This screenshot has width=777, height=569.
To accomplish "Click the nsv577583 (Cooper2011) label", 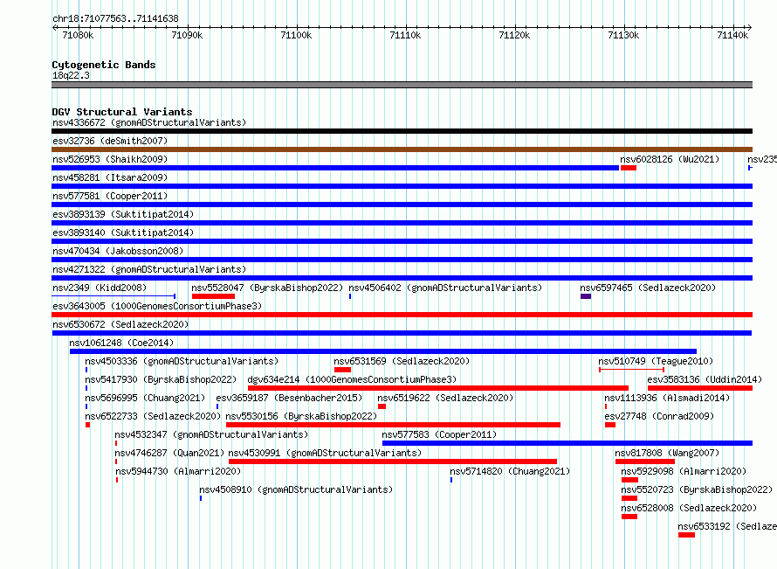I will click(x=439, y=434).
